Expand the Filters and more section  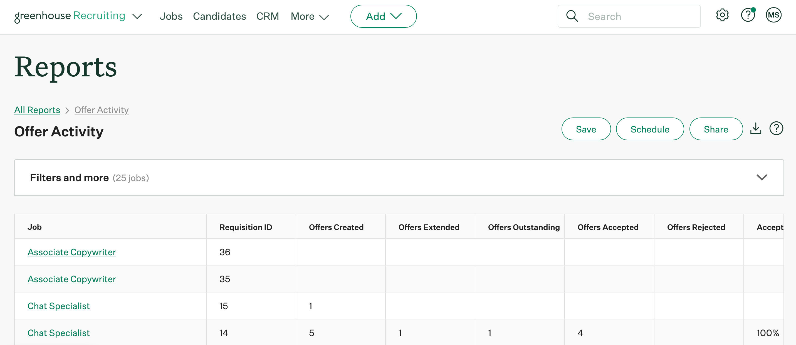click(762, 177)
